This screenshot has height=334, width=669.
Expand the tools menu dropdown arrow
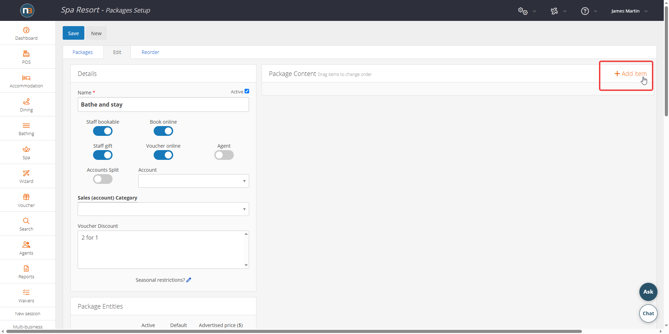565,11
